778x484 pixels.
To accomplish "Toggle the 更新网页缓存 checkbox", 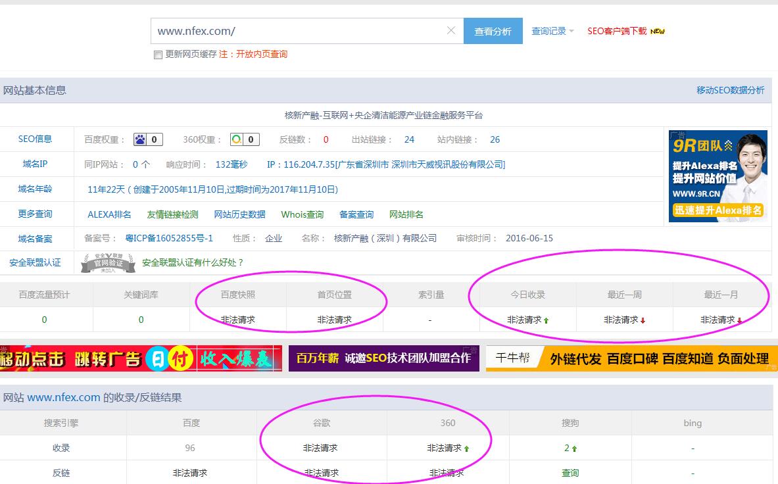I will [158, 55].
